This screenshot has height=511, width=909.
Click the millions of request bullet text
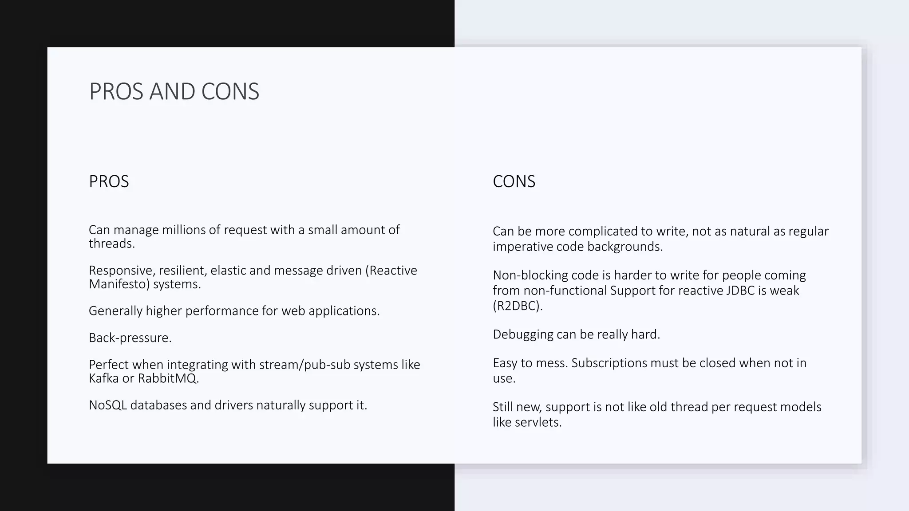pos(244,236)
